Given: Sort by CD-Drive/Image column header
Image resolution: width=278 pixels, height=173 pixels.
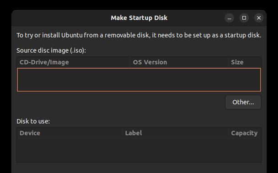Looking at the screenshot, I should pyautogui.click(x=74, y=62).
